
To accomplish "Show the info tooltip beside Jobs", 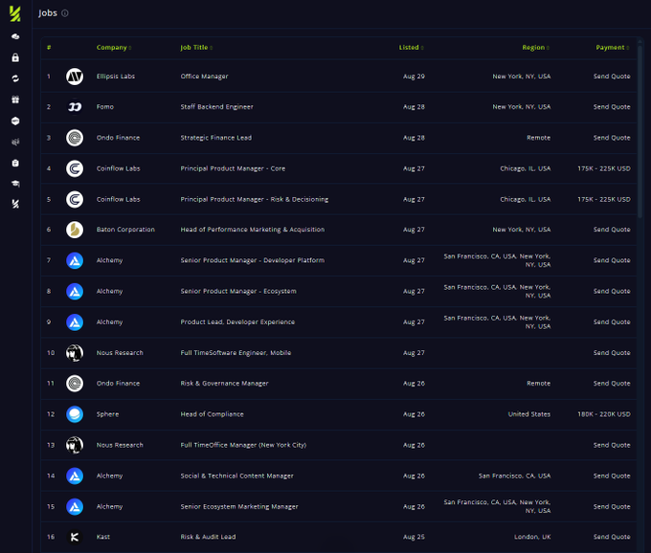I will (x=65, y=13).
